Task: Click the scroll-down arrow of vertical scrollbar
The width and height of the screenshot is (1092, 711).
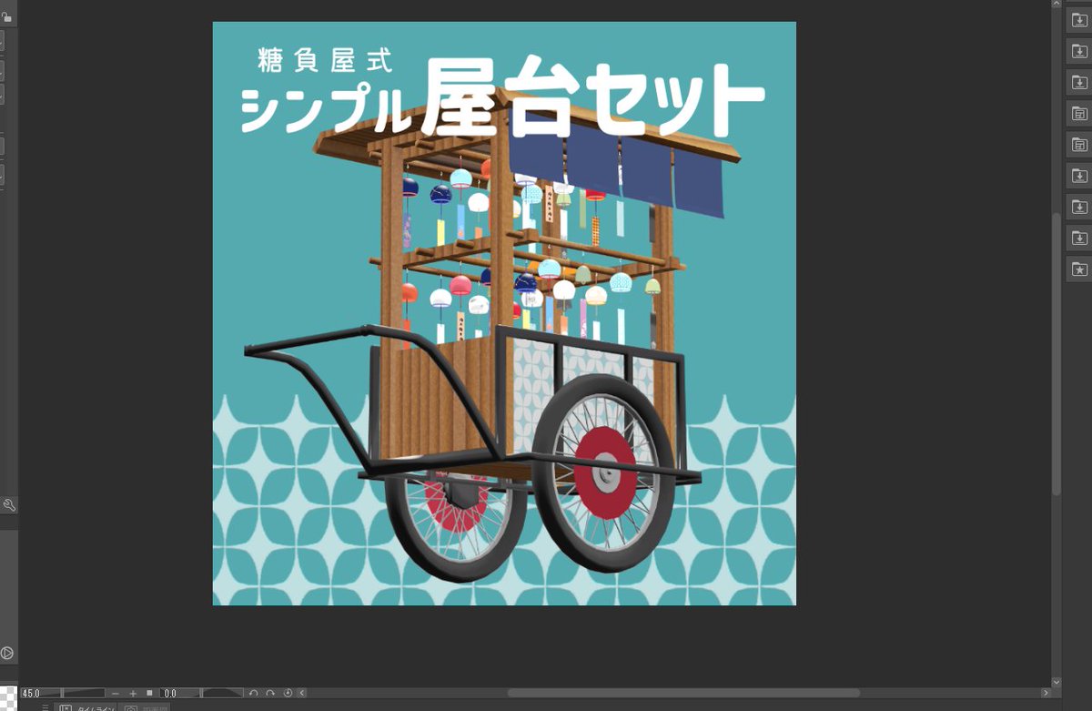Action: 1057,681
